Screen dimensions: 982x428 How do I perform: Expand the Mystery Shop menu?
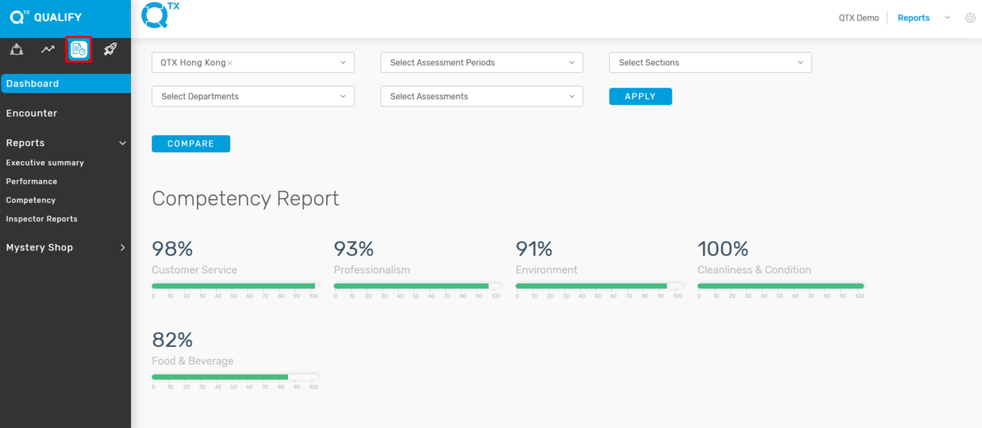tap(123, 248)
